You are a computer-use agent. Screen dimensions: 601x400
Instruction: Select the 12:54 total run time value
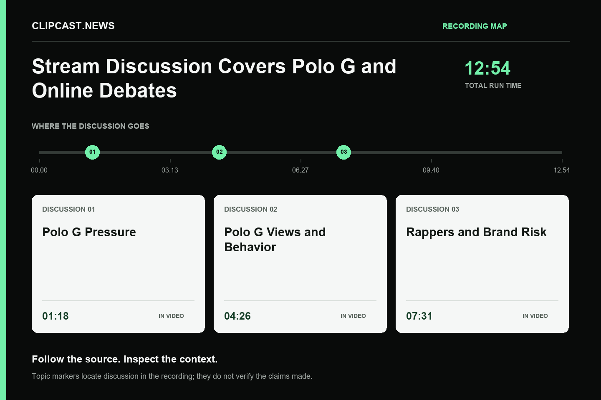tap(487, 68)
